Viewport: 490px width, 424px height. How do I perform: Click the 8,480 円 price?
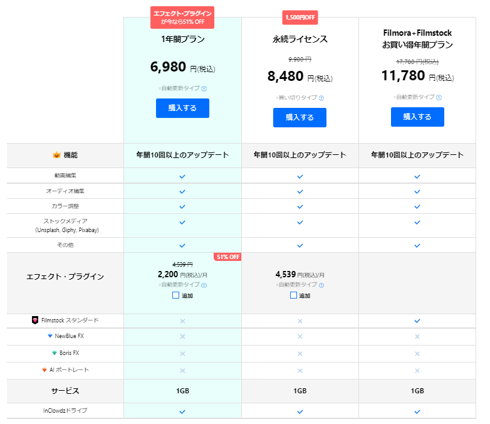point(300,77)
